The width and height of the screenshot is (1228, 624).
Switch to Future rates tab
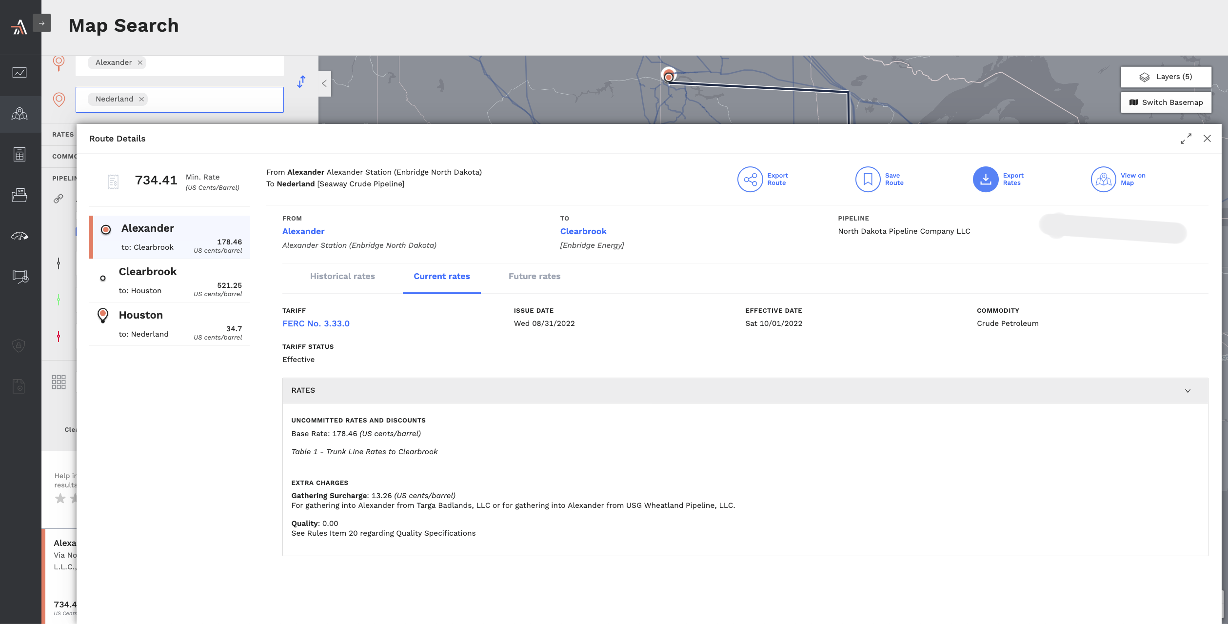click(x=535, y=276)
